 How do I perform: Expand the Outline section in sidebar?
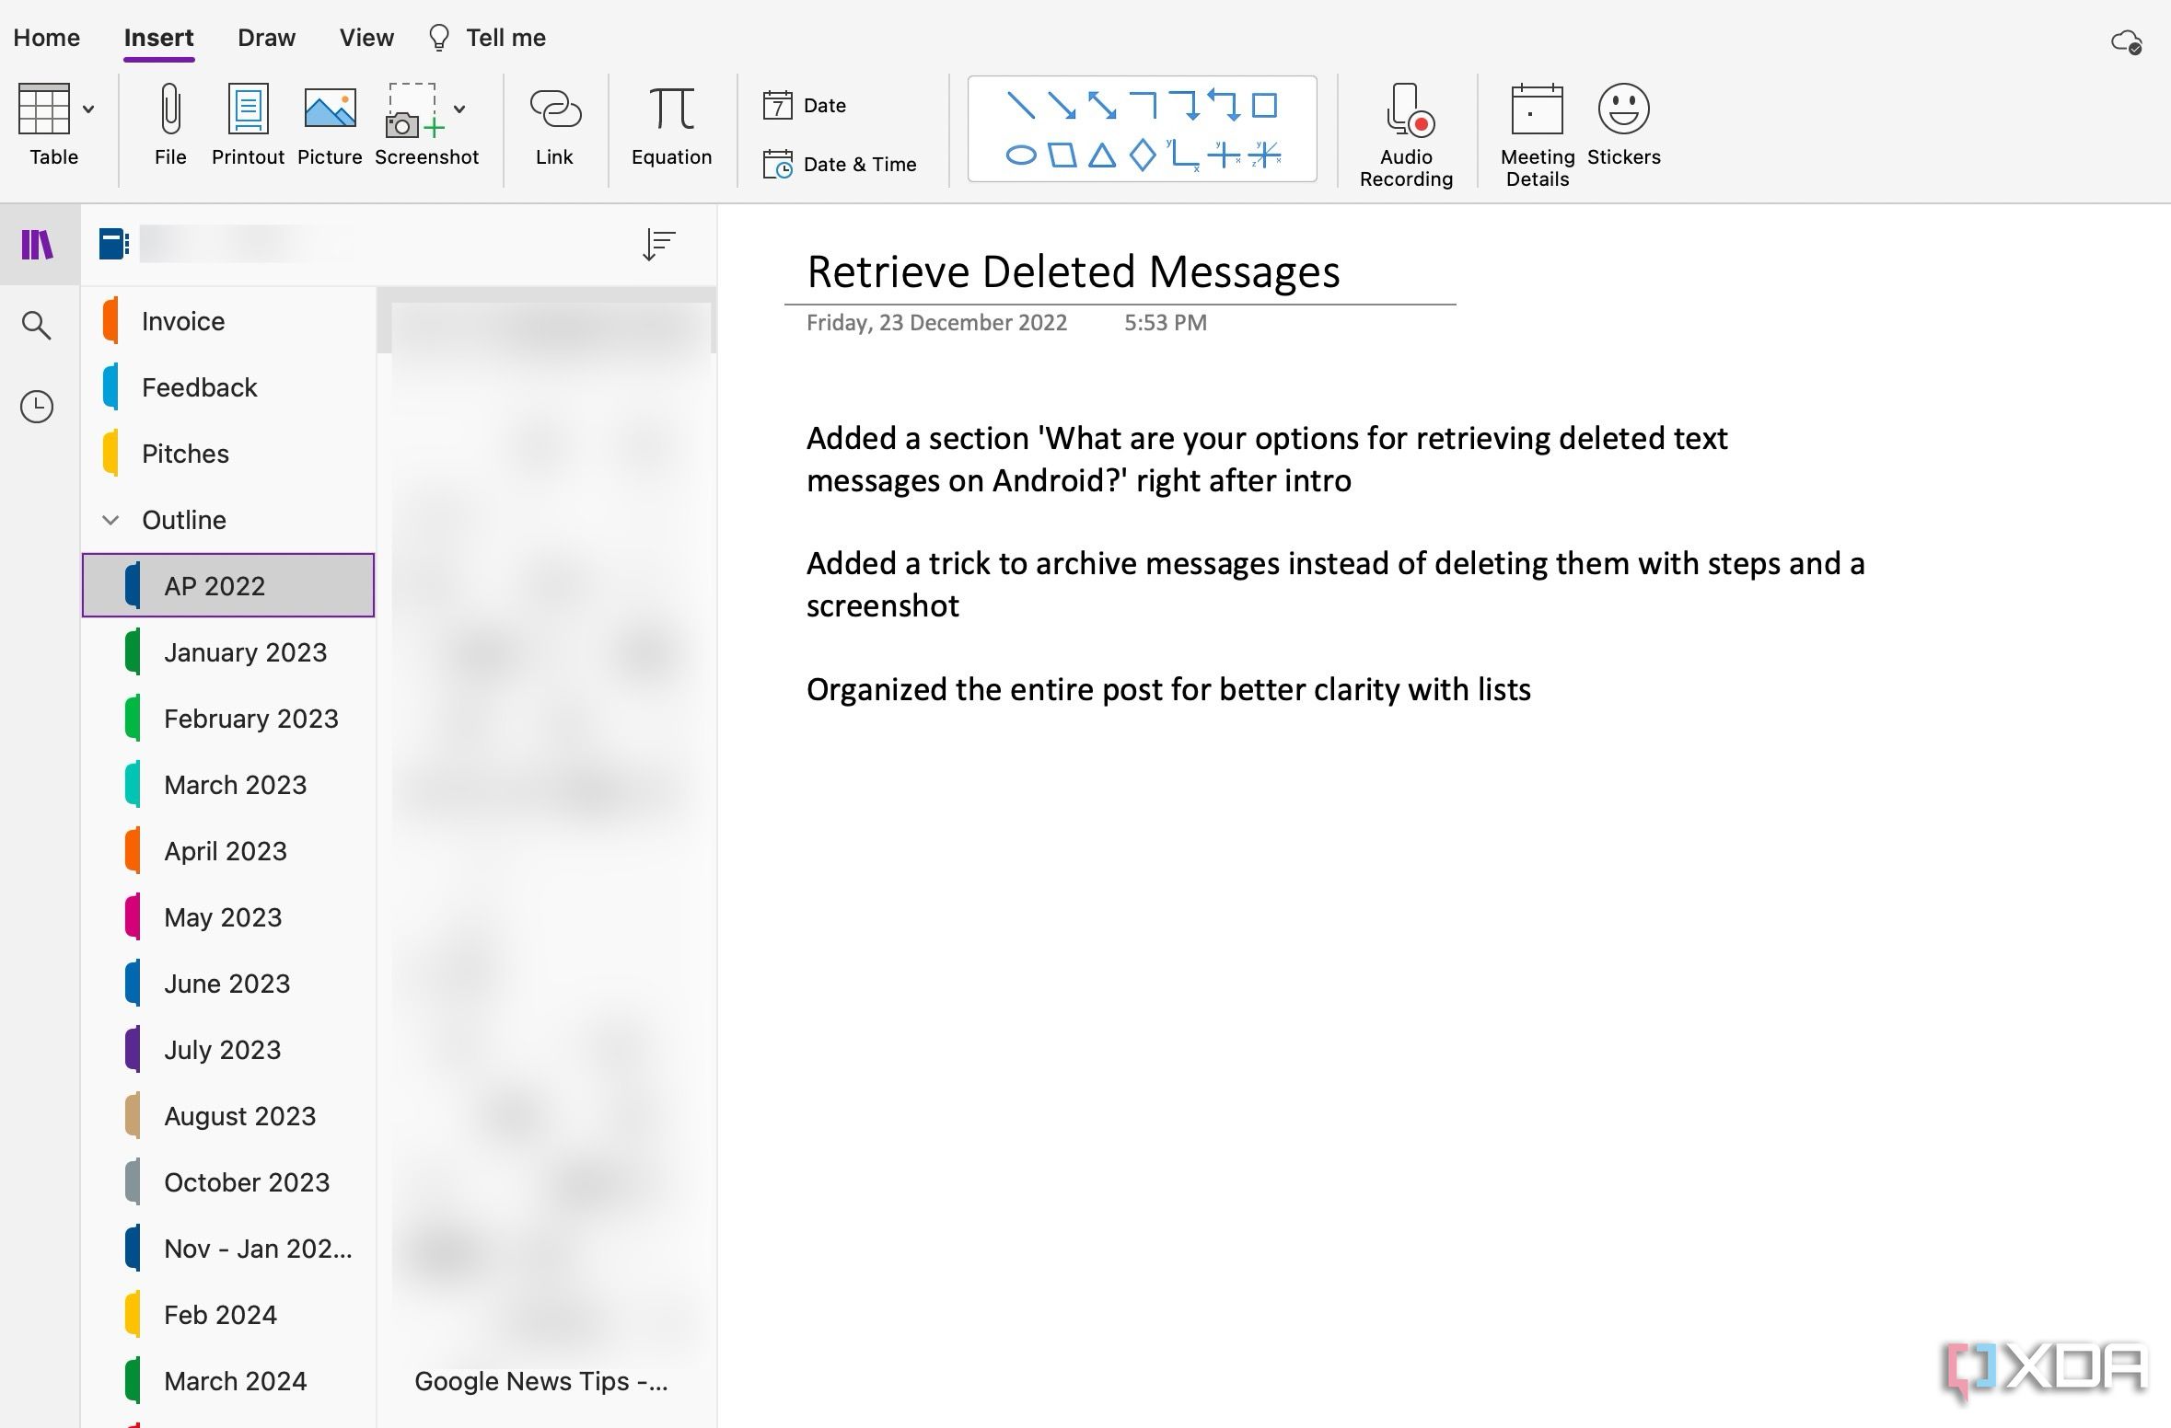tap(113, 518)
